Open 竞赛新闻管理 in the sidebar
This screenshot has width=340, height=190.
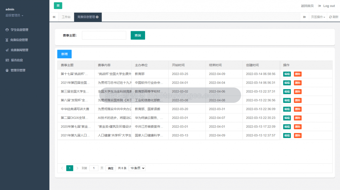pos(19,50)
